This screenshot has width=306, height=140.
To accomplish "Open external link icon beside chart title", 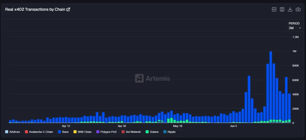I will (68, 9).
